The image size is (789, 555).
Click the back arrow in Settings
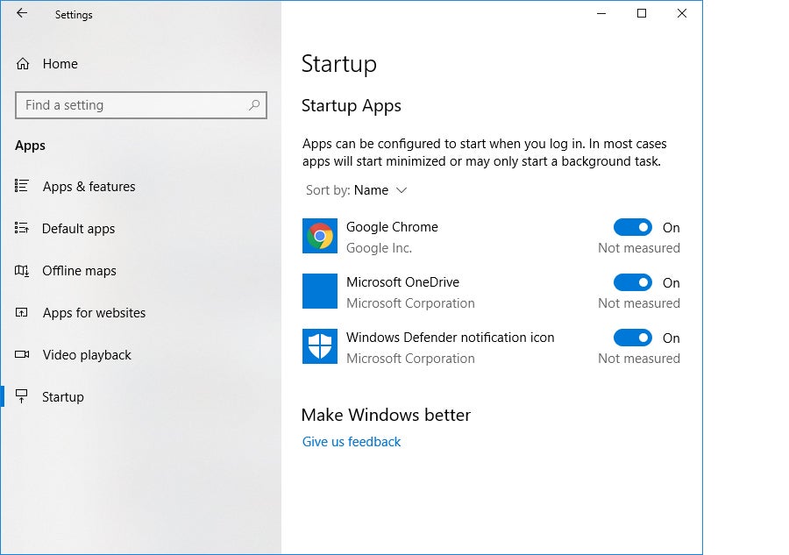click(x=22, y=13)
